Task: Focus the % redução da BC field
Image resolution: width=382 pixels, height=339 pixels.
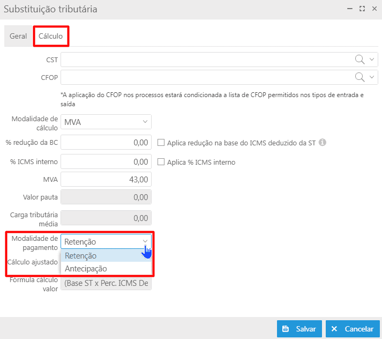Action: point(106,142)
